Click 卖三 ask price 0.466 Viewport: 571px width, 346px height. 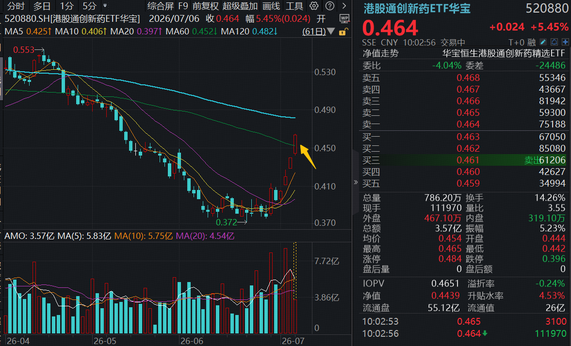click(x=468, y=101)
